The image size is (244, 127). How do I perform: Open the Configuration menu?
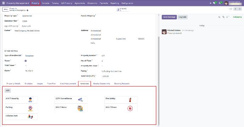click(x=127, y=3)
